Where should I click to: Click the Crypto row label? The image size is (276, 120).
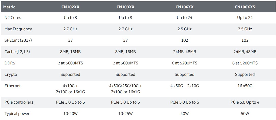pyautogui.click(x=11, y=75)
